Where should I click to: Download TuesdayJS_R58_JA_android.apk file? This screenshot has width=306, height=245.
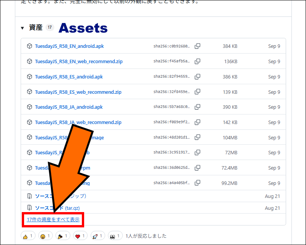point(68,107)
